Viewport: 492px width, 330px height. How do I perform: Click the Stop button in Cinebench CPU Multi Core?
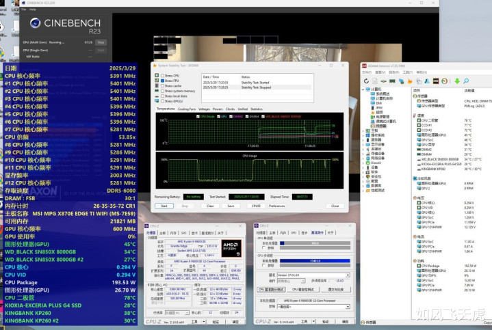(x=101, y=42)
